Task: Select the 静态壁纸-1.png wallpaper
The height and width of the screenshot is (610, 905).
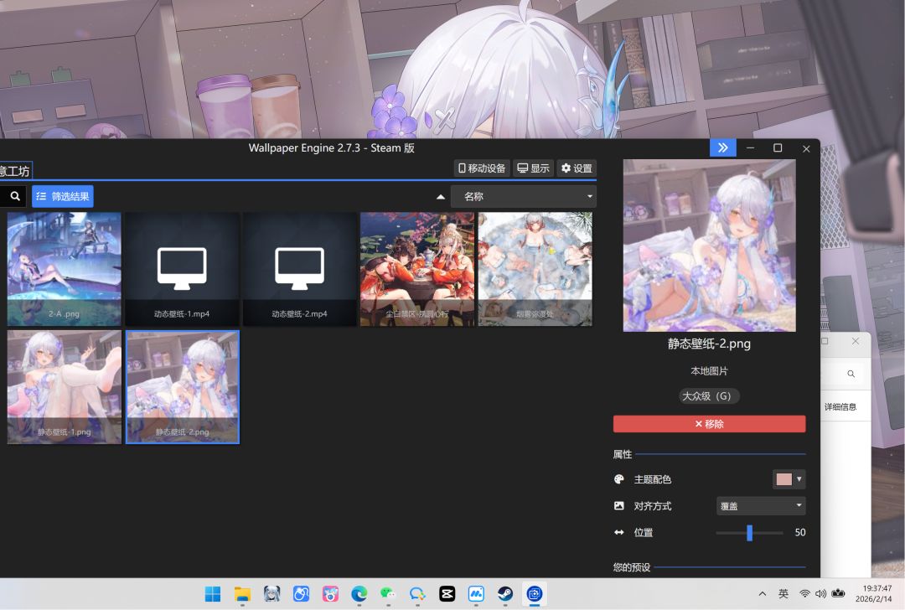Action: pyautogui.click(x=64, y=386)
